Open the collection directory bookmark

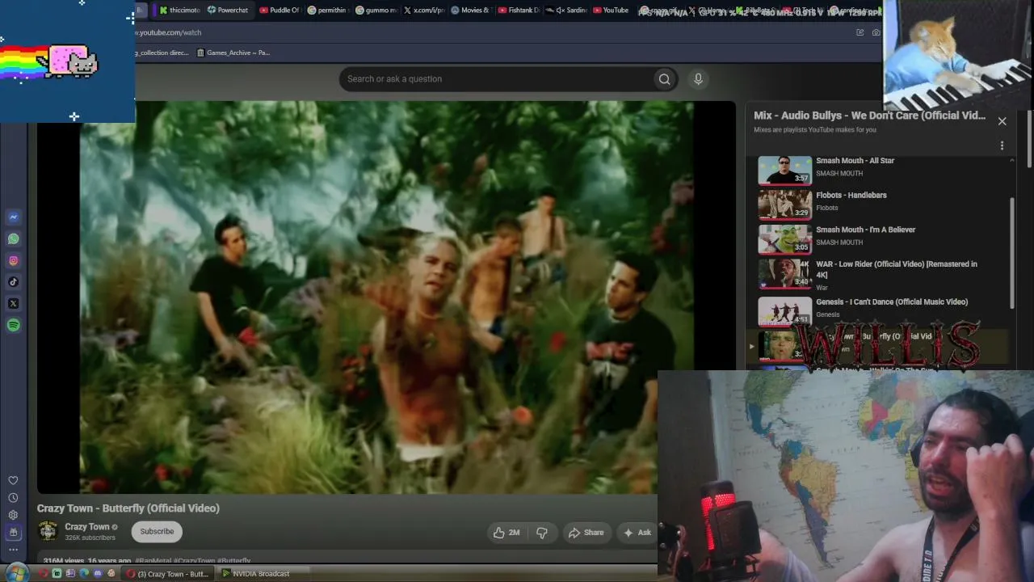pos(162,53)
